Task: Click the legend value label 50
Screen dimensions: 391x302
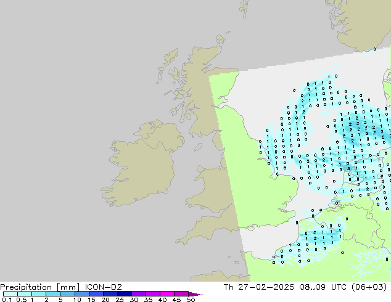Action: 191,300
